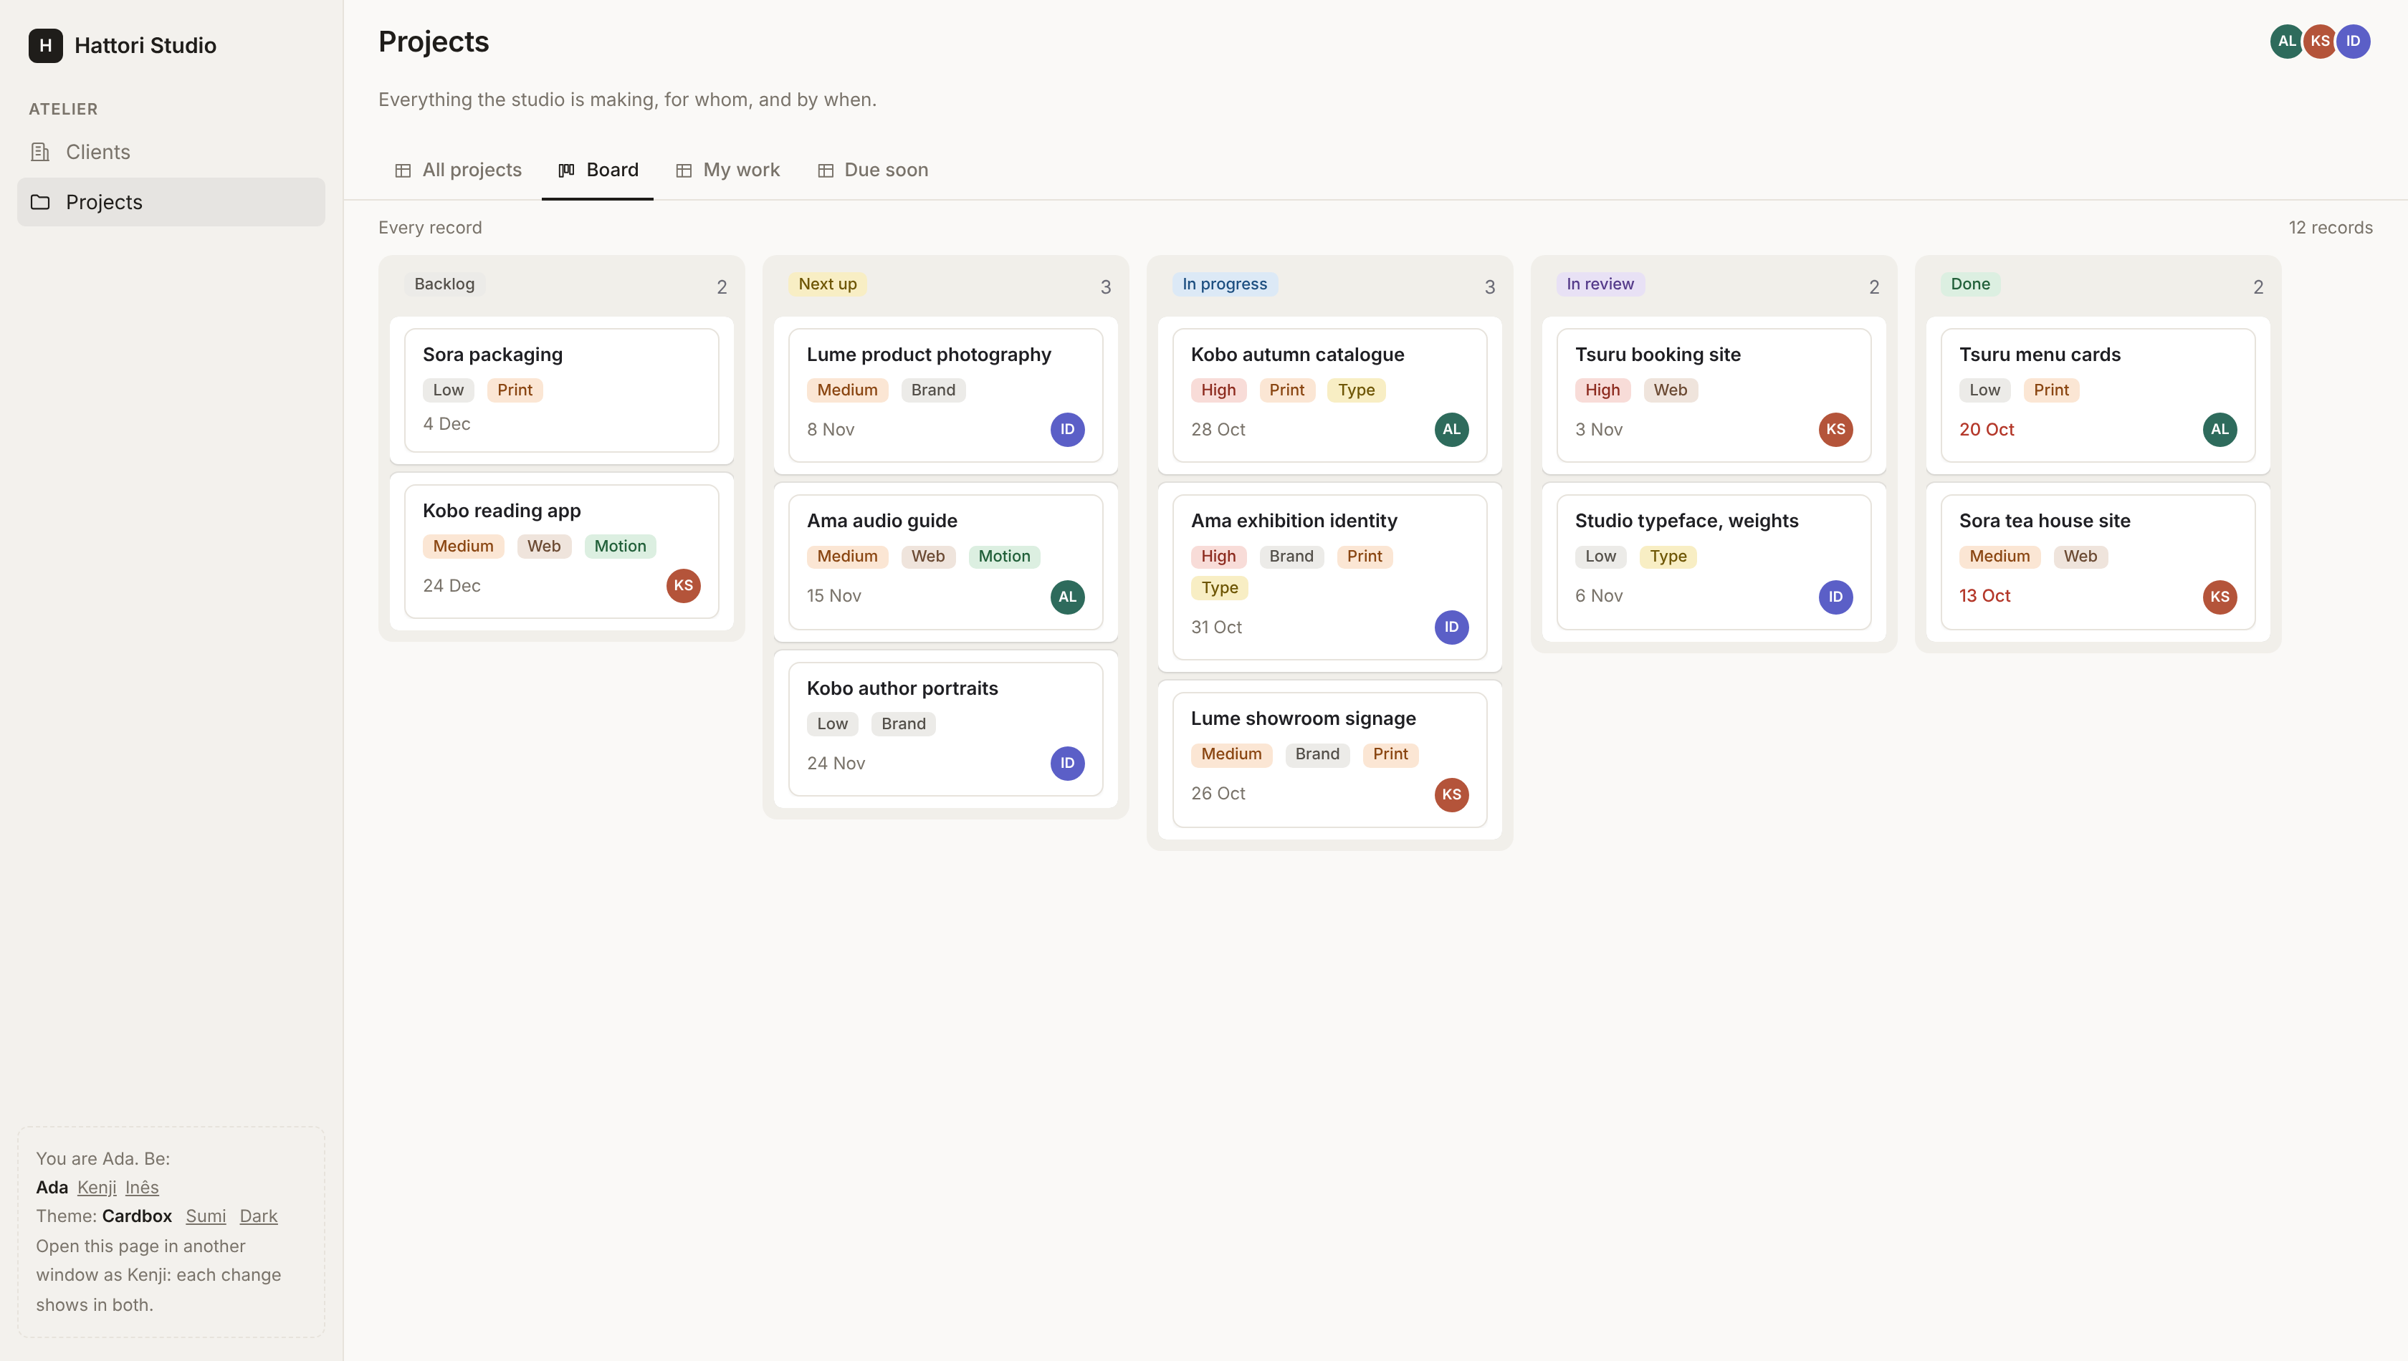Click the KS avatar in the header
This screenshot has width=2408, height=1361.
(2320, 41)
